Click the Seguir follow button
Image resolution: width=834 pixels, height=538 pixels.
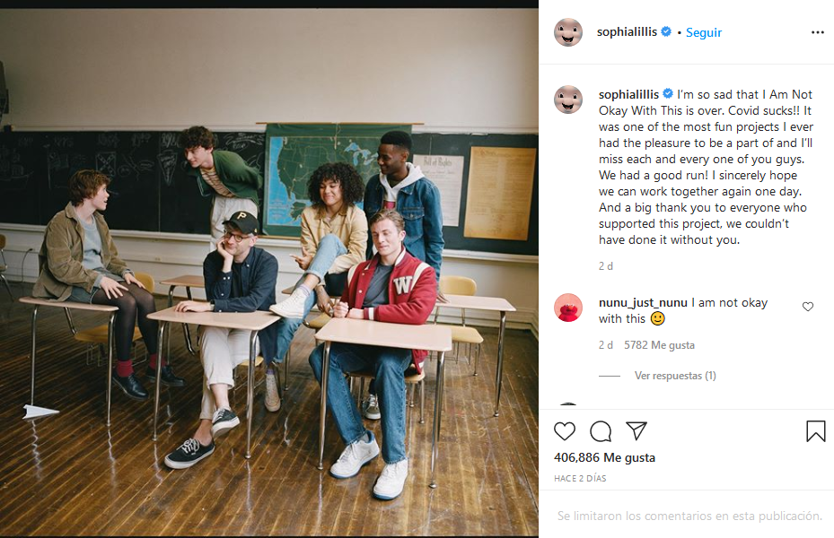click(704, 32)
